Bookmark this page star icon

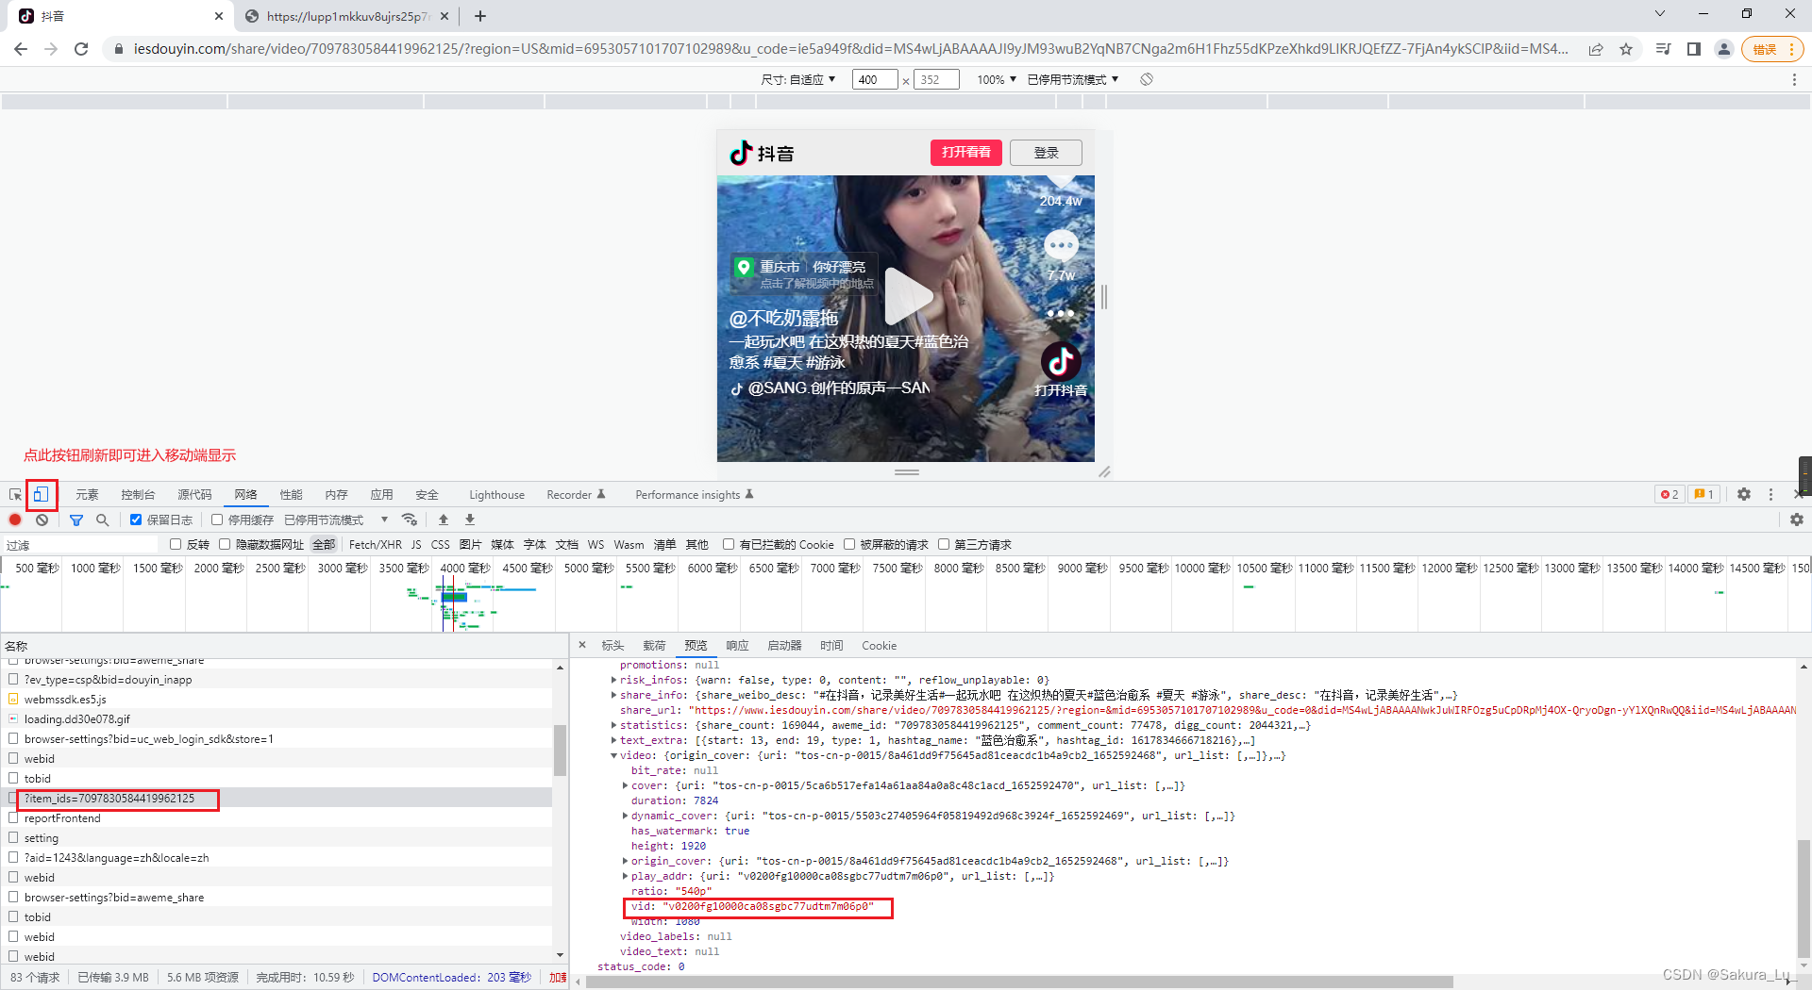click(x=1626, y=49)
